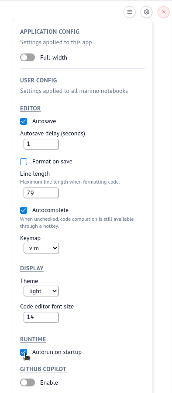Toggle the Full-width switch
The image size is (172, 393).
28,58
